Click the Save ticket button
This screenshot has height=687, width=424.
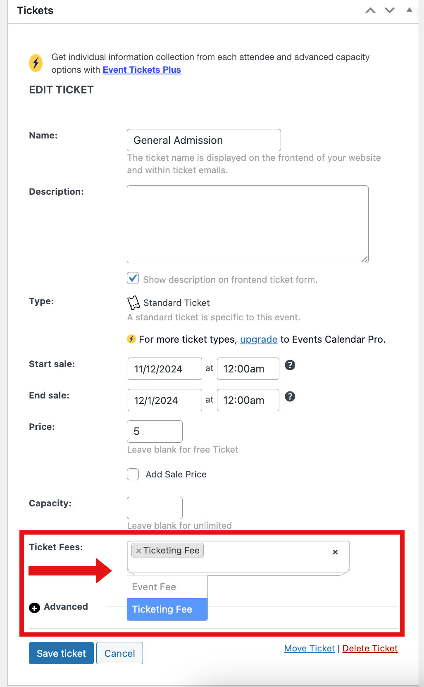pos(61,653)
